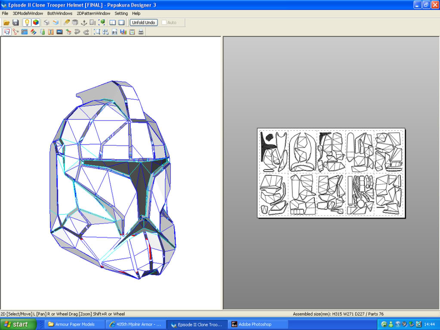Select the Select/Move pointer tool
The image size is (440, 330).
click(x=7, y=32)
